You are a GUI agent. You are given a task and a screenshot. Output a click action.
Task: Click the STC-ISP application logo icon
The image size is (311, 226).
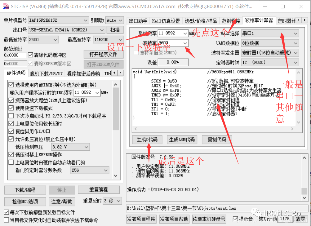(x=6, y=7)
